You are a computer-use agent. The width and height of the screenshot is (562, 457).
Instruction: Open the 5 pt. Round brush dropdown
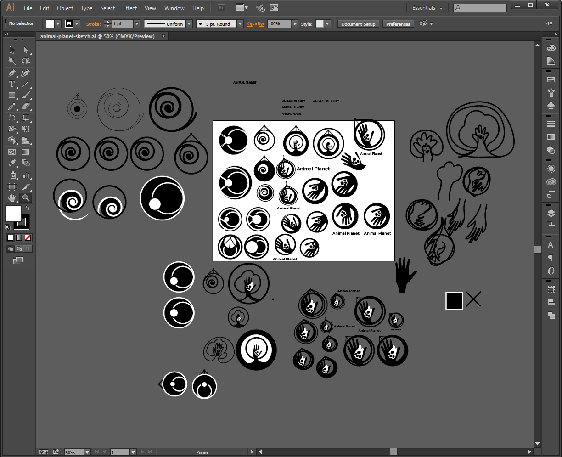pyautogui.click(x=240, y=24)
